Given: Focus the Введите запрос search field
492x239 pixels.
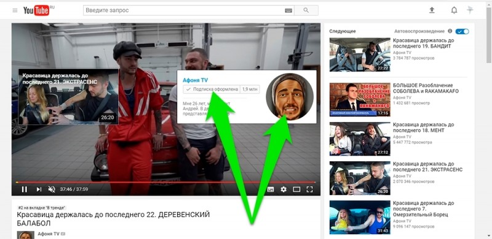Looking at the screenshot, I should pos(183,10).
